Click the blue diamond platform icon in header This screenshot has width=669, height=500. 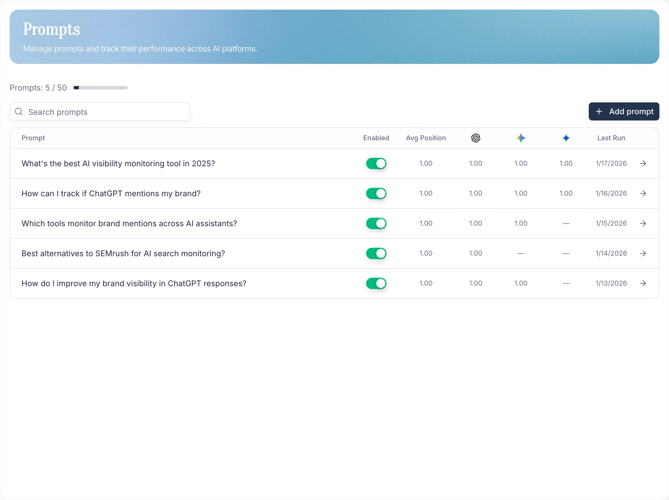point(565,138)
